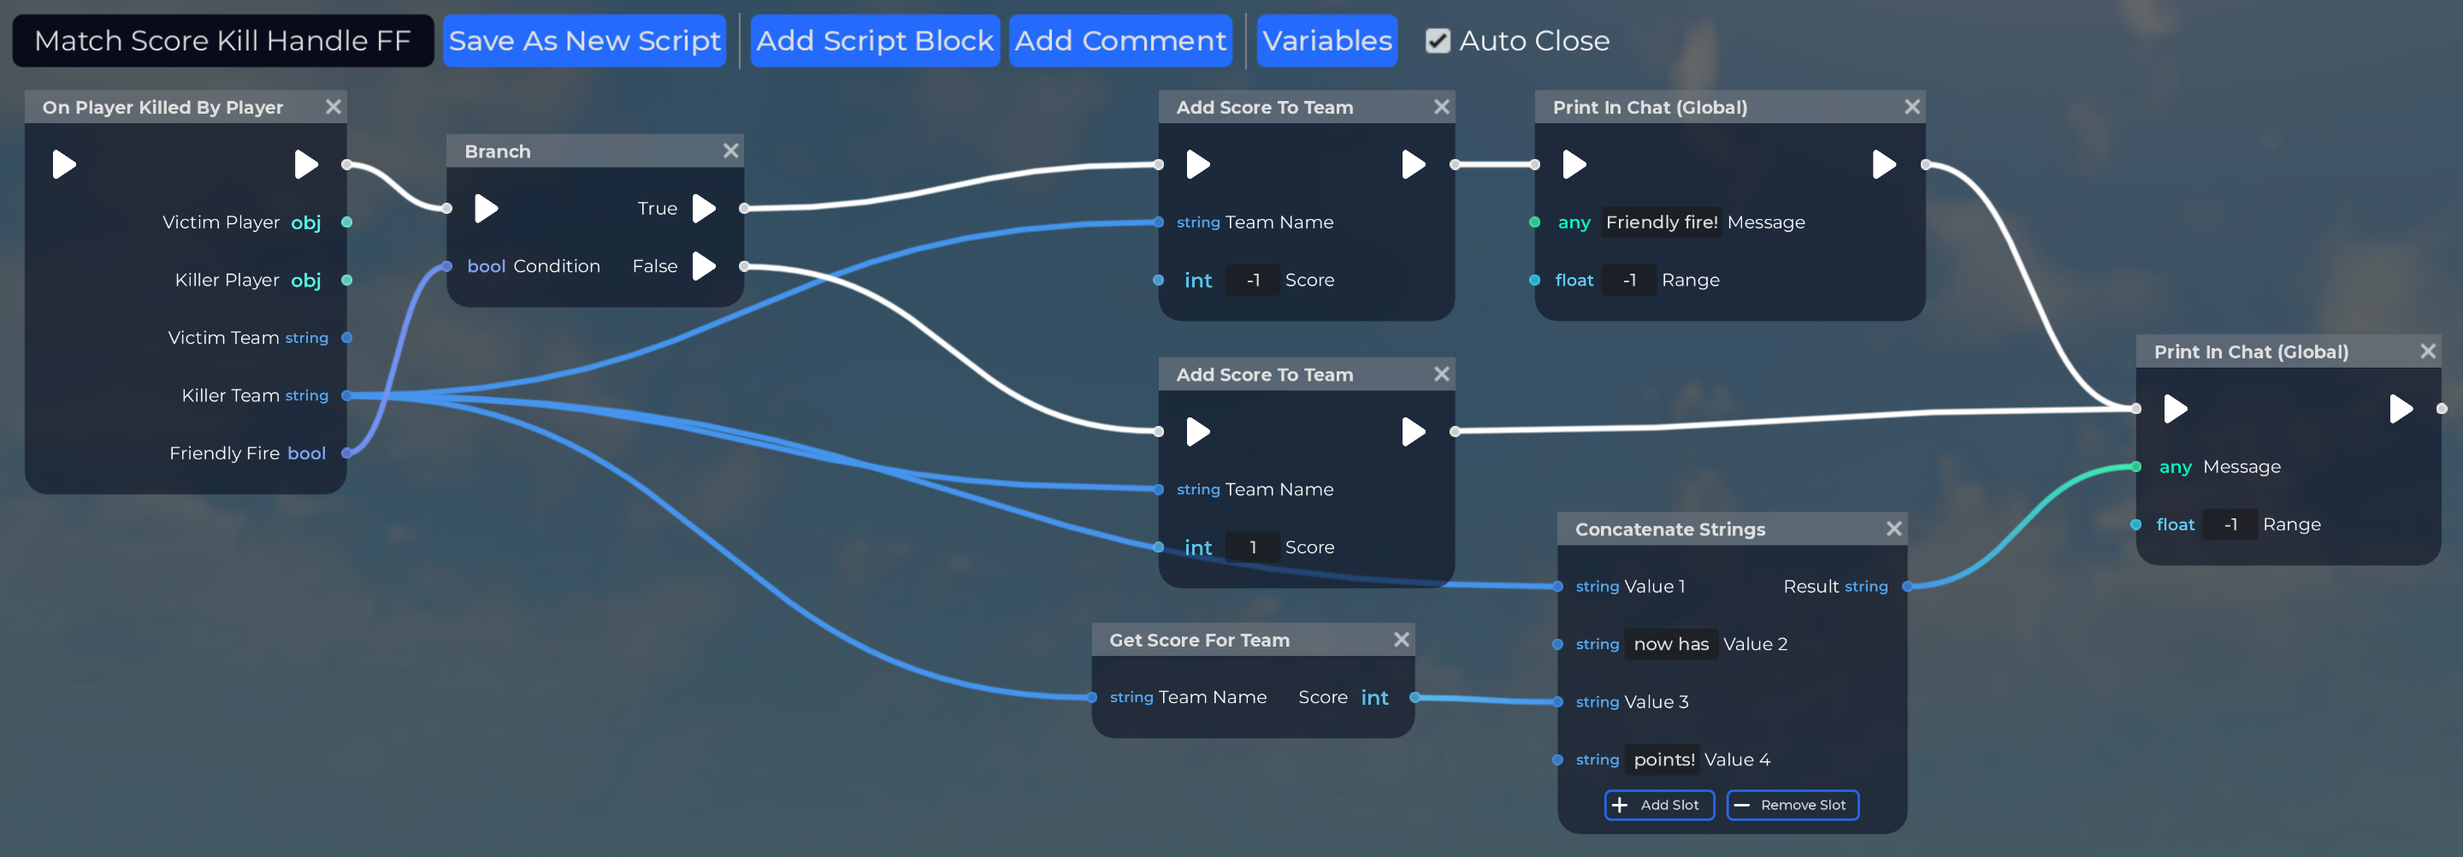
Task: Close the Concatenate Strings node
Action: coord(1893,529)
